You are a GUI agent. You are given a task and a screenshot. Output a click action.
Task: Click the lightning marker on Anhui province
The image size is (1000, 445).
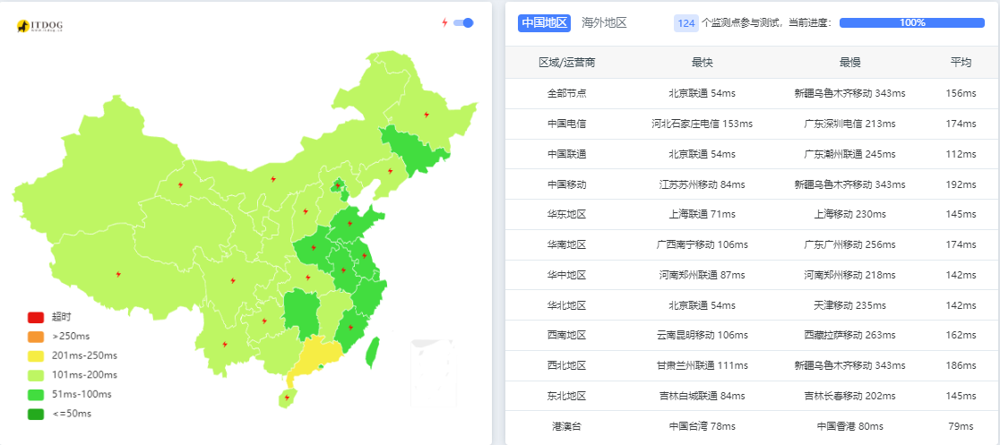pos(343,270)
